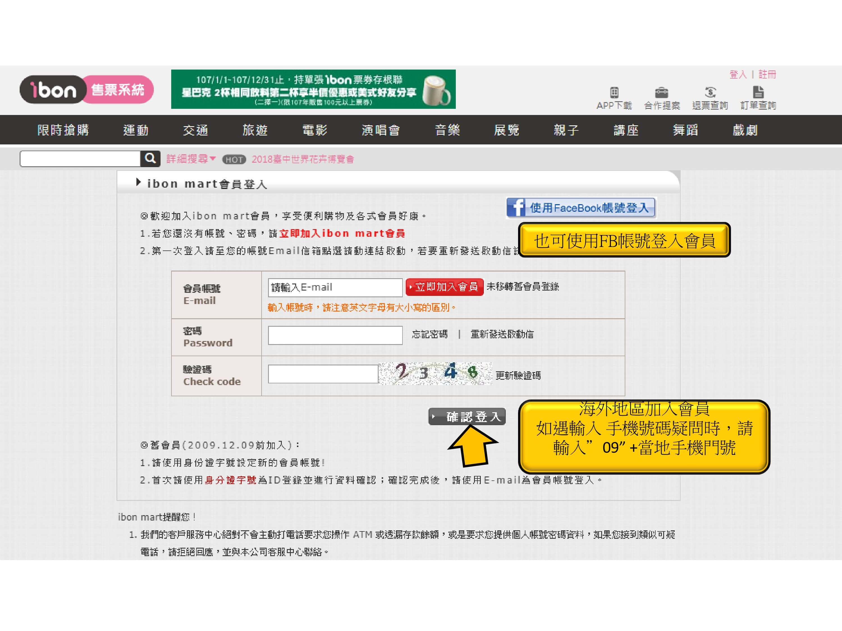Click the 重新發送啟動信 link
The image size is (842, 631).
tap(502, 334)
